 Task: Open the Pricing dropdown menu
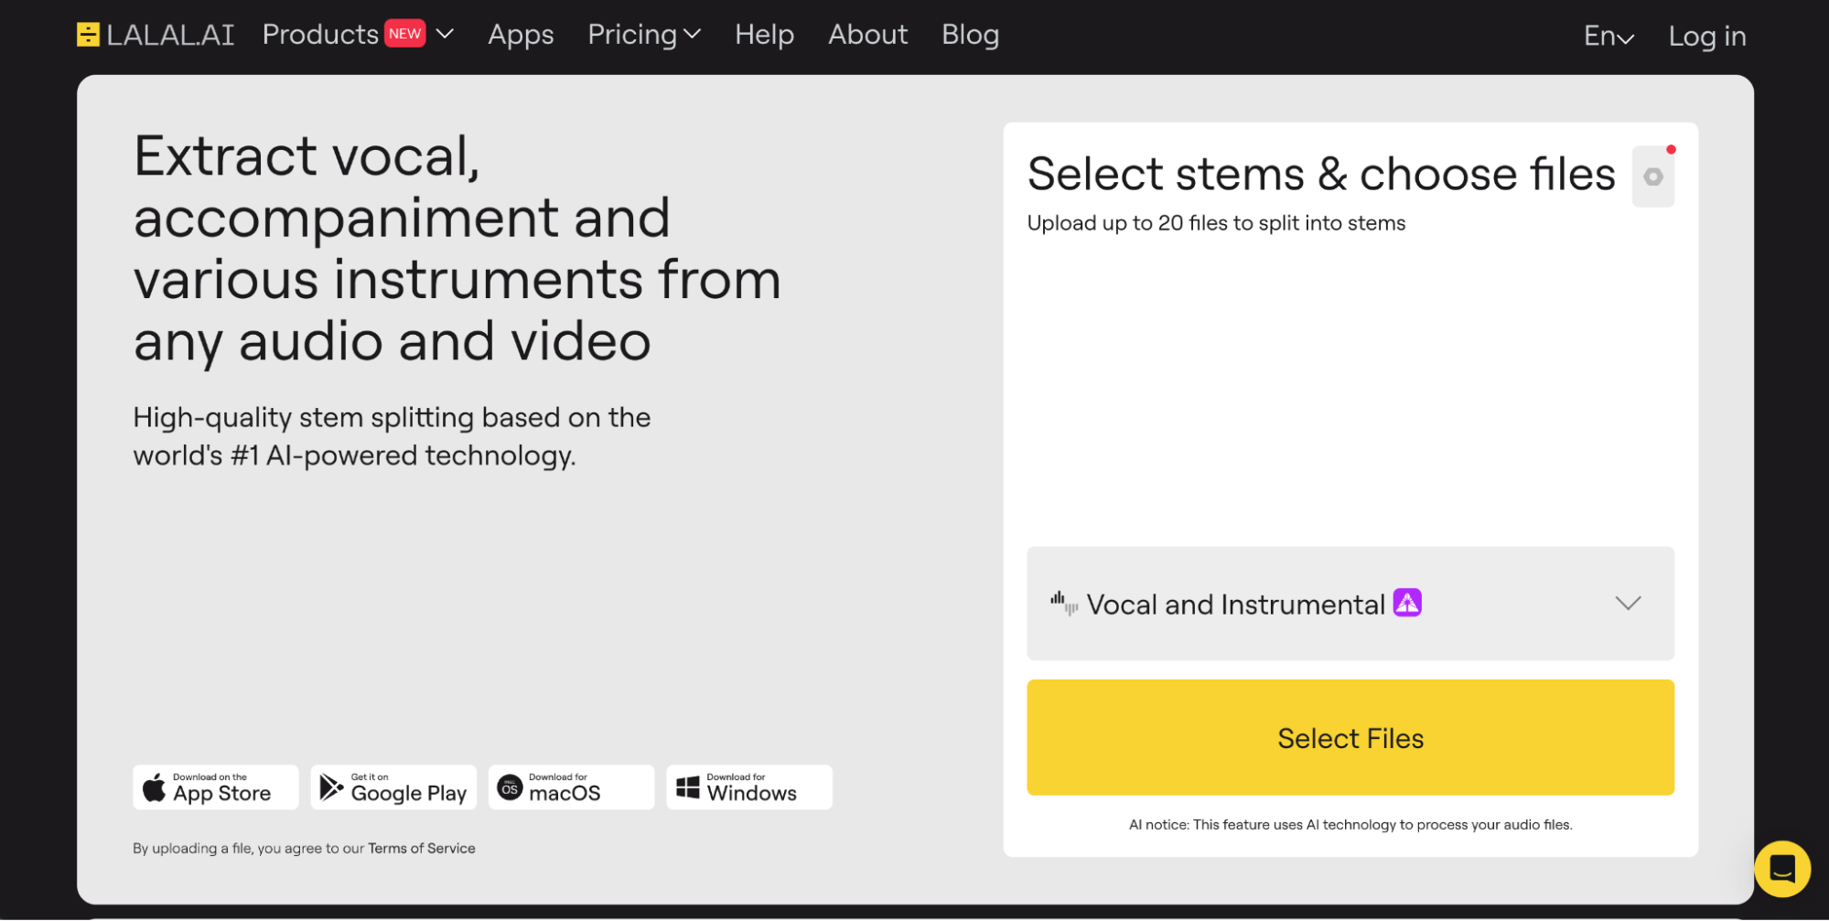pyautogui.click(x=643, y=35)
